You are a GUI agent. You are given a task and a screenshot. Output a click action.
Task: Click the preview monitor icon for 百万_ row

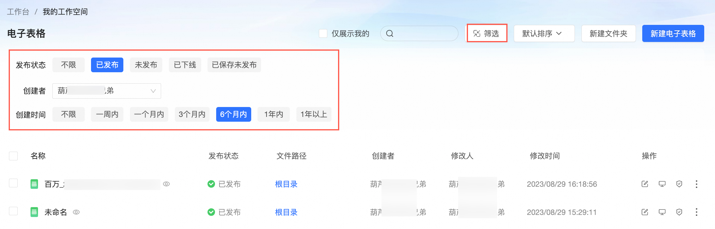point(662,184)
